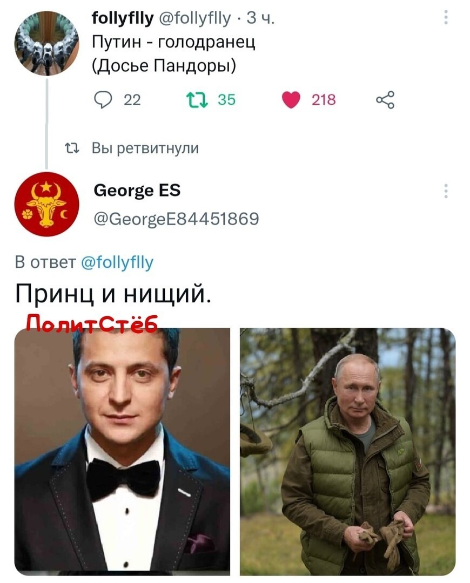
Task: Open the George ES display name
Action: point(137,191)
